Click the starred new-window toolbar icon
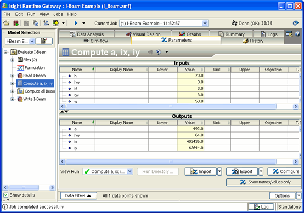304x213 pixels. 55,23
